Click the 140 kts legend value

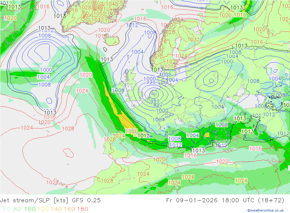tap(56, 209)
